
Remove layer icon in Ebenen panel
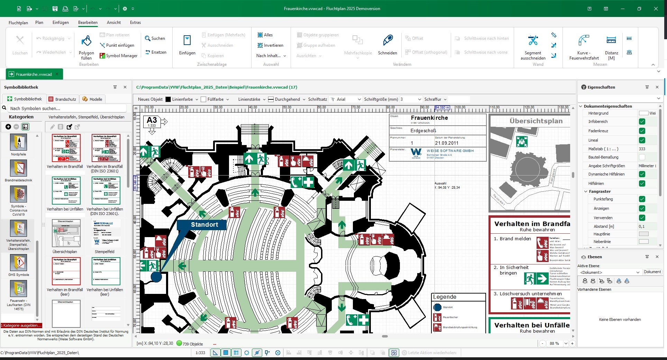tap(593, 281)
